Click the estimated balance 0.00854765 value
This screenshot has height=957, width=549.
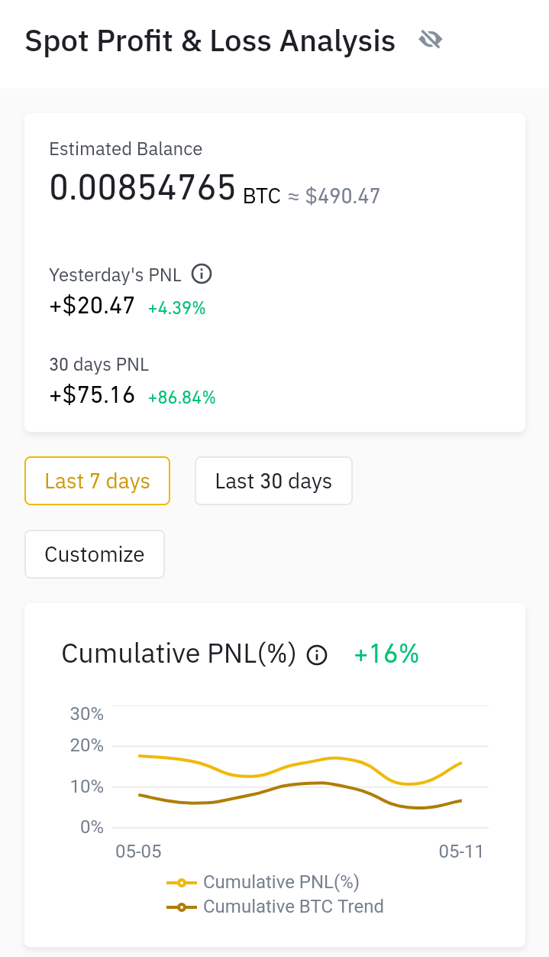tap(142, 187)
